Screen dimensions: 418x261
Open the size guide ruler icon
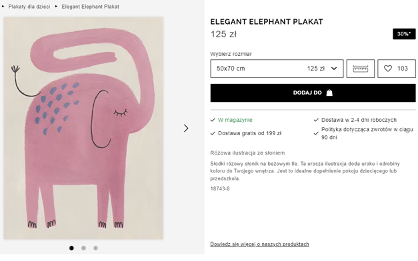[x=361, y=69]
